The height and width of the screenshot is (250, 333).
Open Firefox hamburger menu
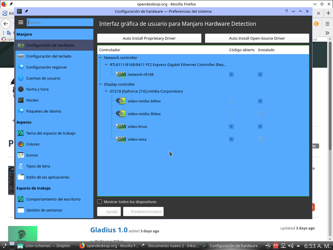pyautogui.click(x=328, y=24)
